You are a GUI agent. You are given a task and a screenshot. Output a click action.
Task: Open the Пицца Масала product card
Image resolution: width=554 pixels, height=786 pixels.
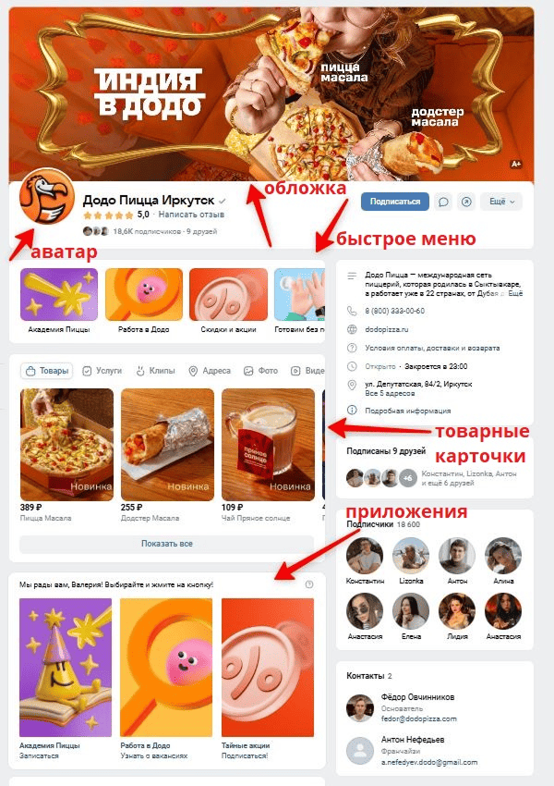coord(66,455)
